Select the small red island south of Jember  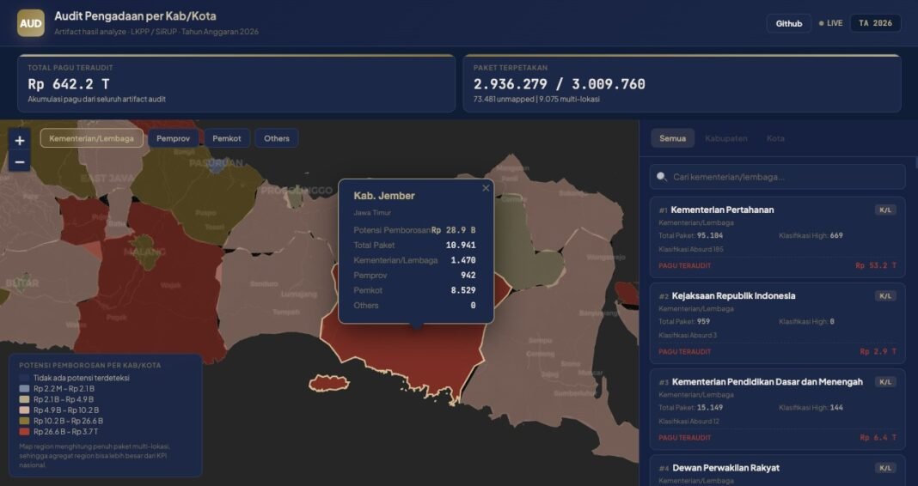(x=328, y=383)
